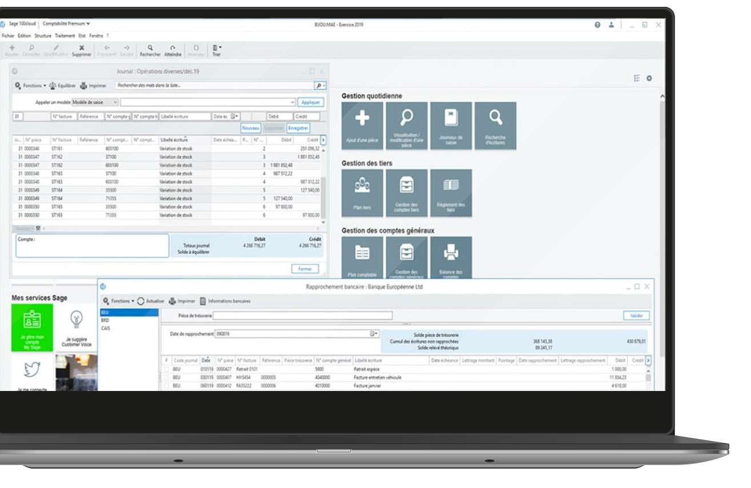This screenshot has height=488, width=751.
Task: Open the Trier sort dropdown
Action: coord(217,50)
